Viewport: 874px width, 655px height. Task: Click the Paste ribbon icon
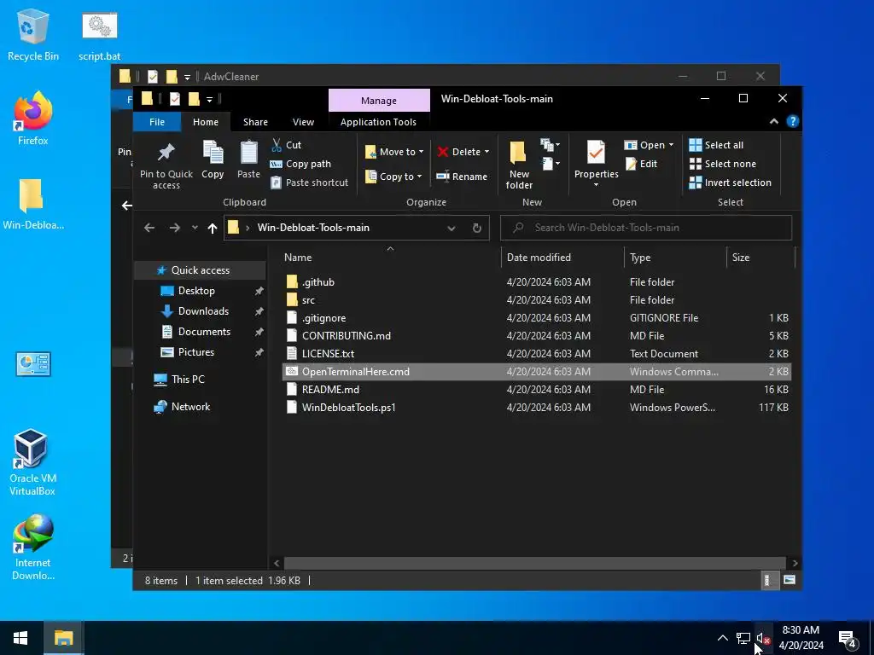pyautogui.click(x=248, y=159)
